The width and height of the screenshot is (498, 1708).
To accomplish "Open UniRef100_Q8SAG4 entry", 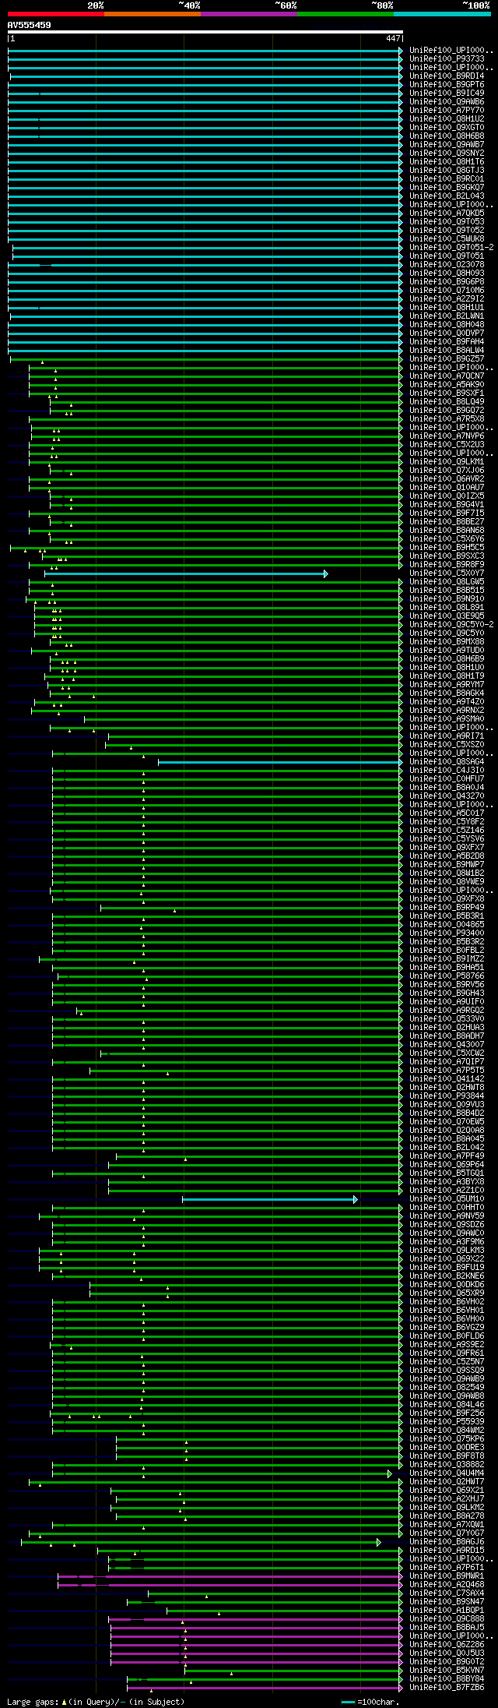I will [447, 761].
